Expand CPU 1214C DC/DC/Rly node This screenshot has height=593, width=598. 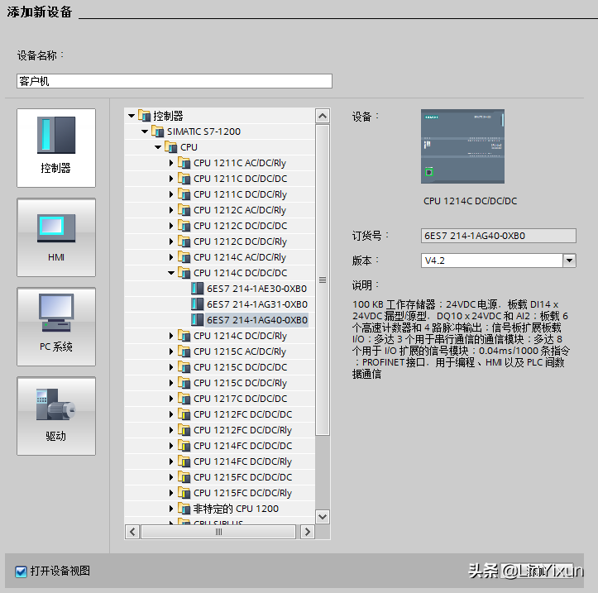[171, 336]
